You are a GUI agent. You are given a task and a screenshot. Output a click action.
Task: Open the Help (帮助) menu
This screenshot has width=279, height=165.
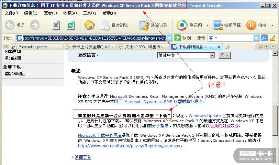pyautogui.click(x=109, y=13)
